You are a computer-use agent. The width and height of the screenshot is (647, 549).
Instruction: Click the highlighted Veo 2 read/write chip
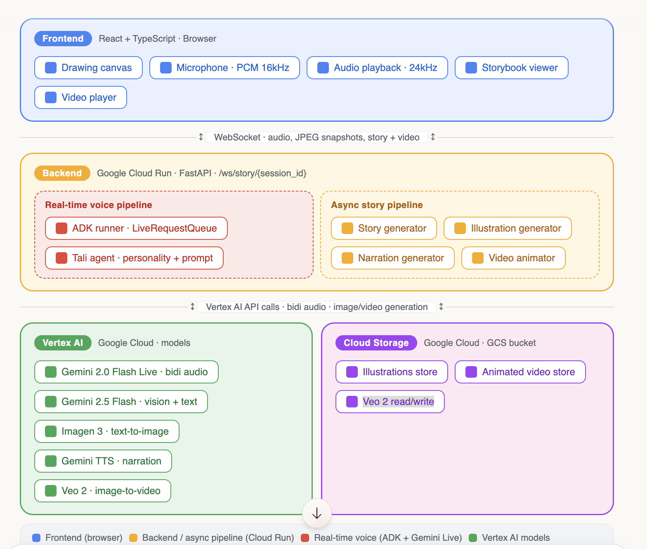[x=390, y=402]
